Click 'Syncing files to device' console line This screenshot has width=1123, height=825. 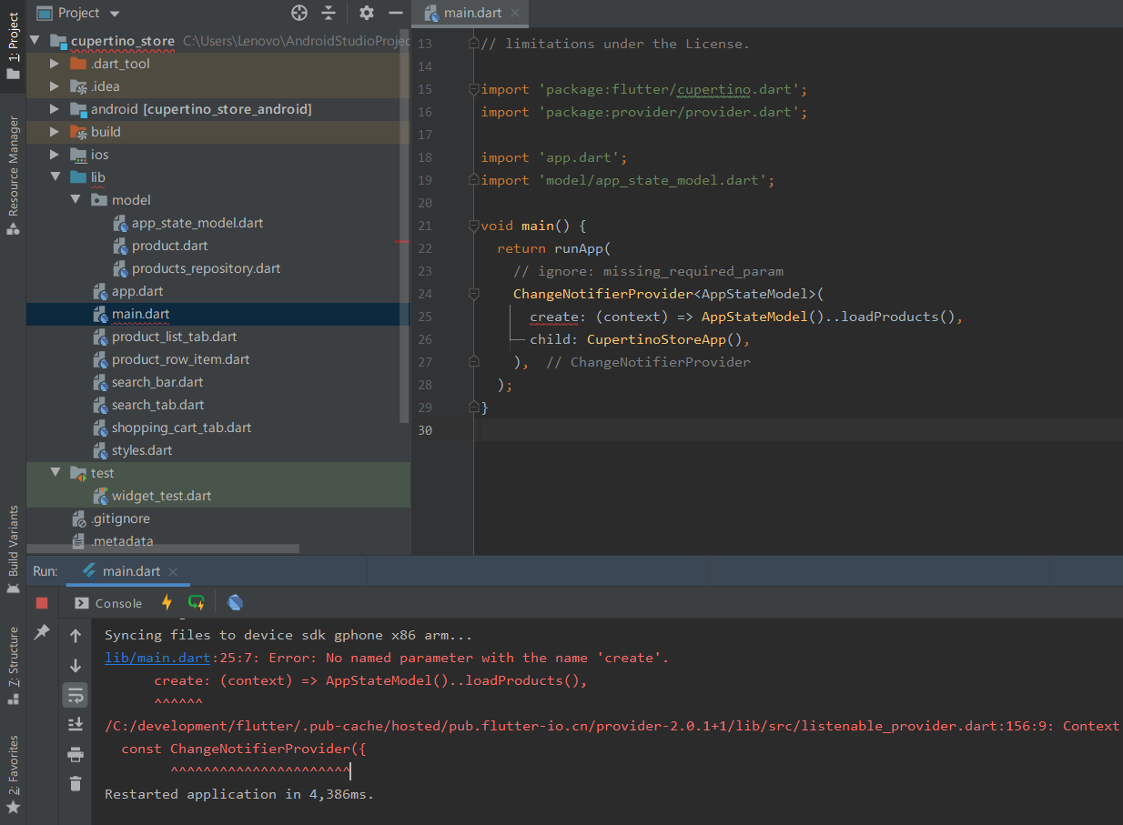tap(288, 635)
